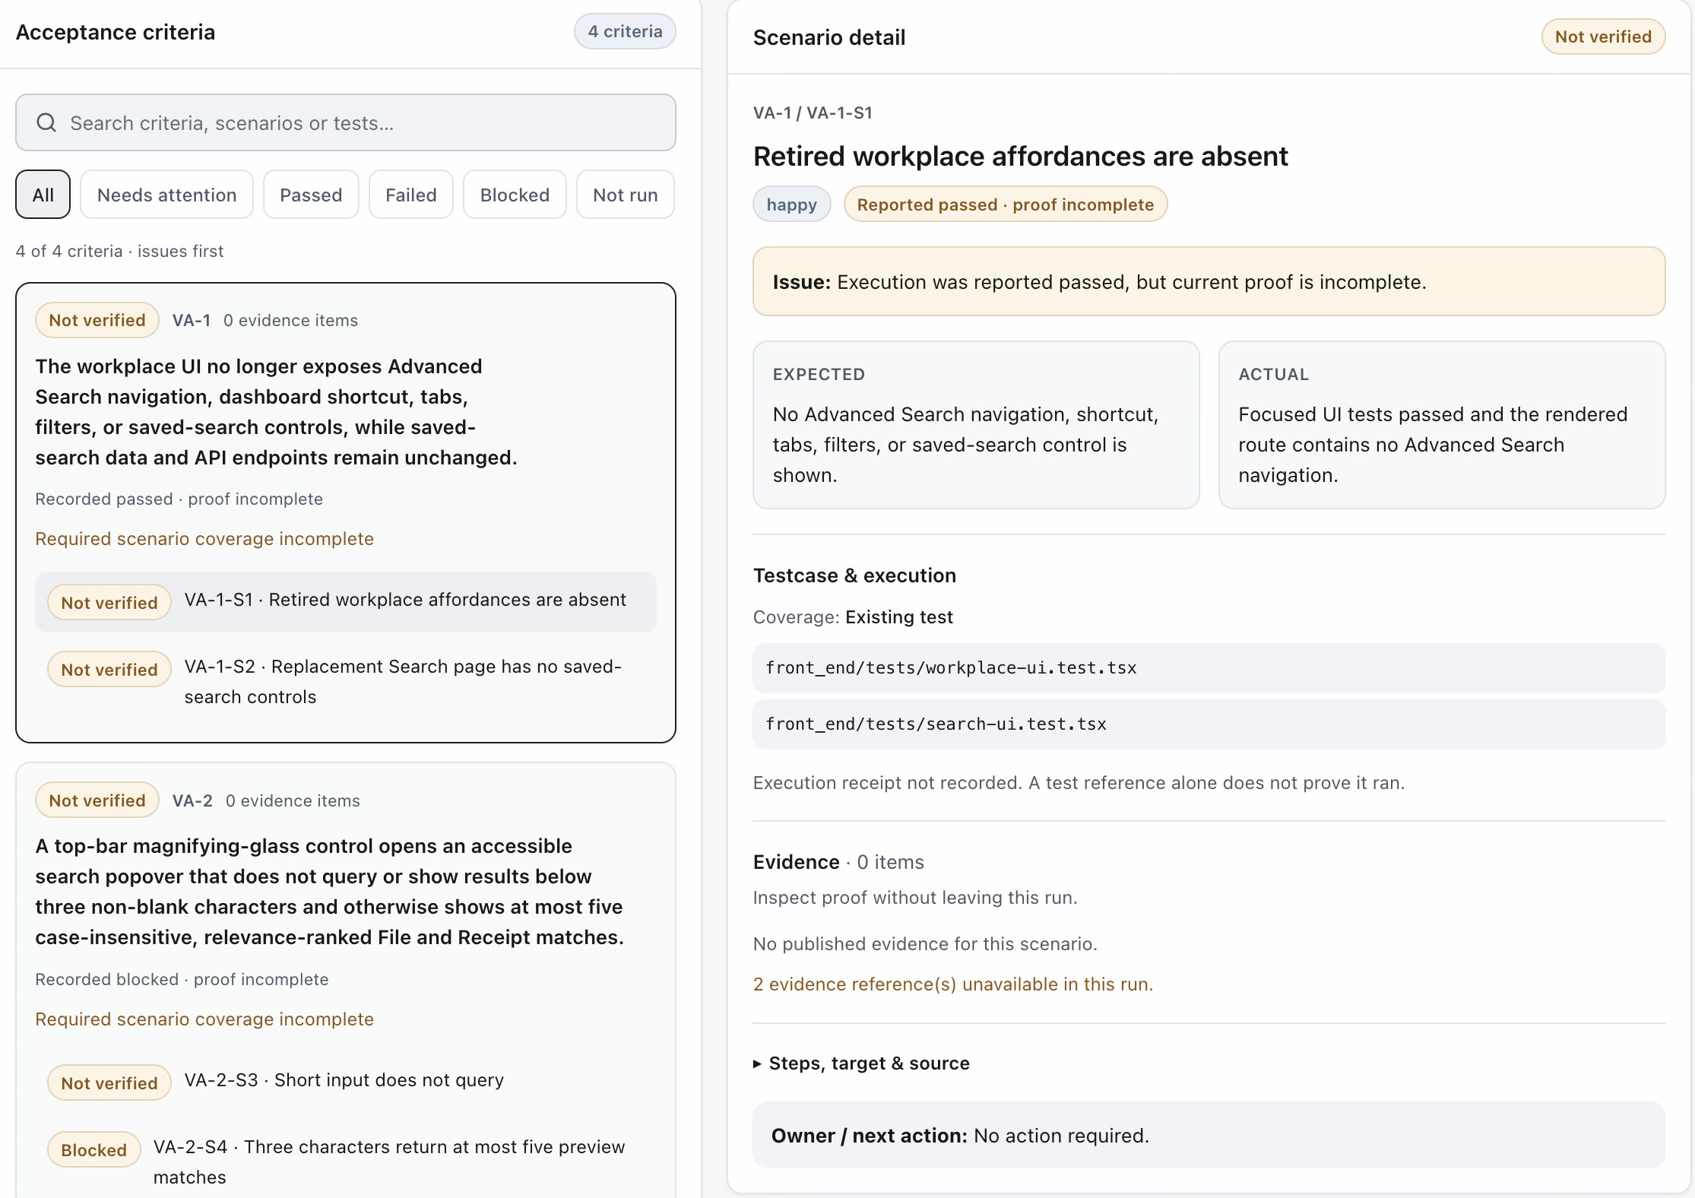
Task: Click Not verified badge in Scenario detail header
Action: pos(1603,36)
